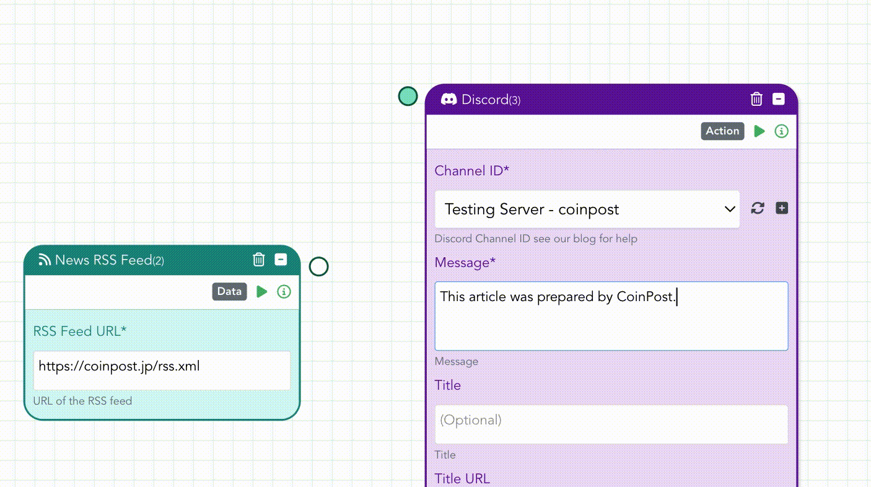Image resolution: width=871 pixels, height=487 pixels.
Task: Delete the Discord node with trash icon
Action: [x=756, y=99]
